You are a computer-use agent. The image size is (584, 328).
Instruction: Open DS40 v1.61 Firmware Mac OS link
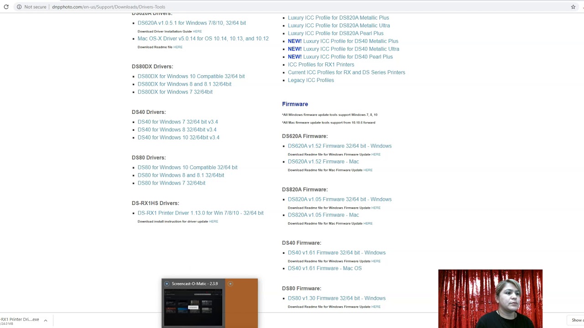click(325, 268)
